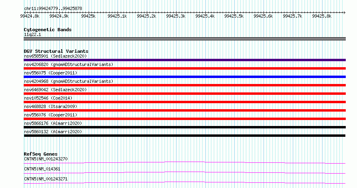This screenshot has height=188, width=357.
Task: Click the red nsv6469042 variant bar
Action: point(185,94)
